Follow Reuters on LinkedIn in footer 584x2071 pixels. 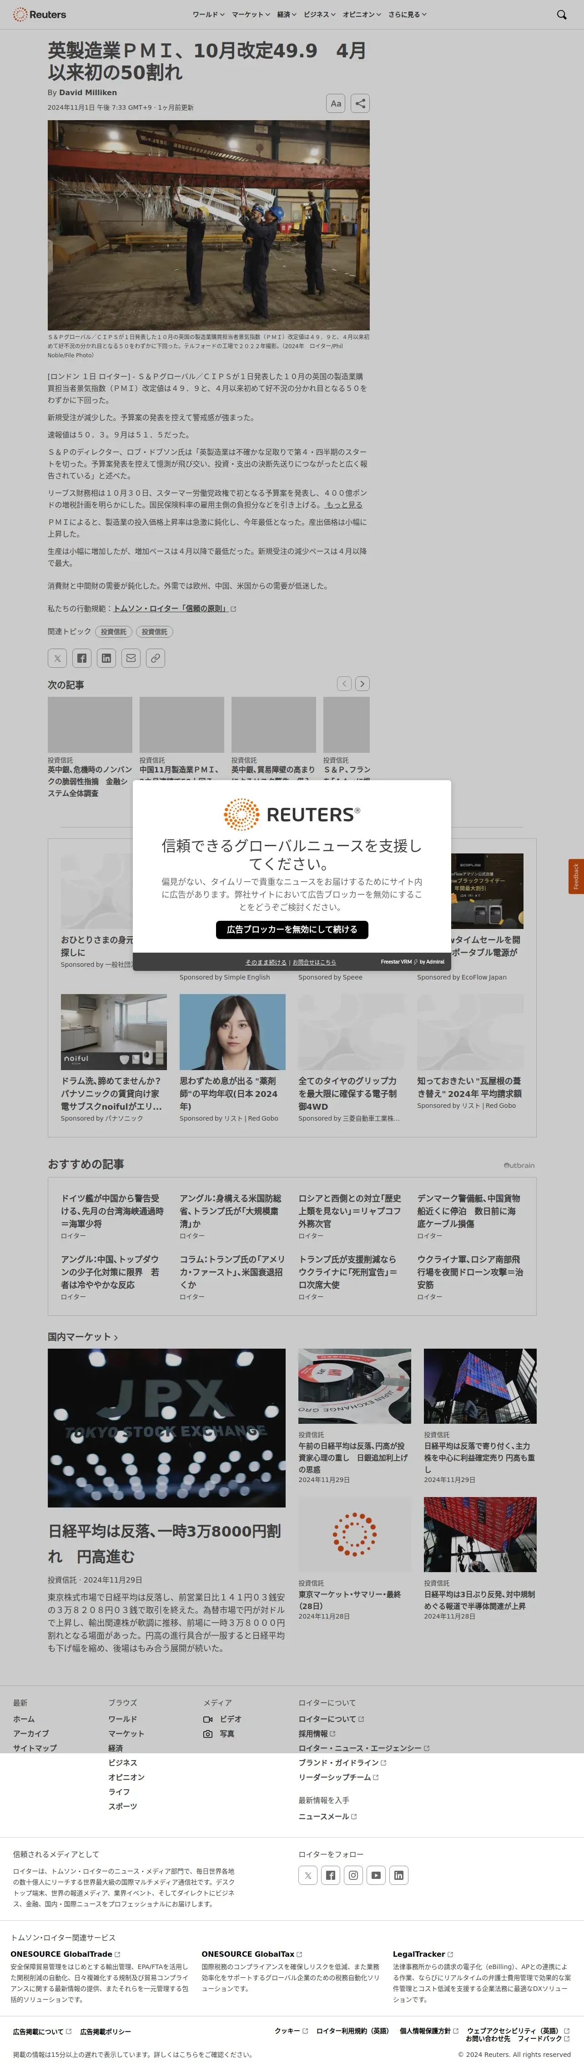pos(398,1876)
